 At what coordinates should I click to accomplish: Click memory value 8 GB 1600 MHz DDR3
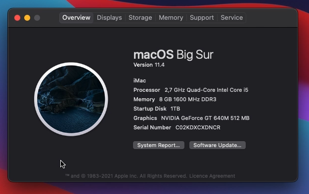click(187, 99)
